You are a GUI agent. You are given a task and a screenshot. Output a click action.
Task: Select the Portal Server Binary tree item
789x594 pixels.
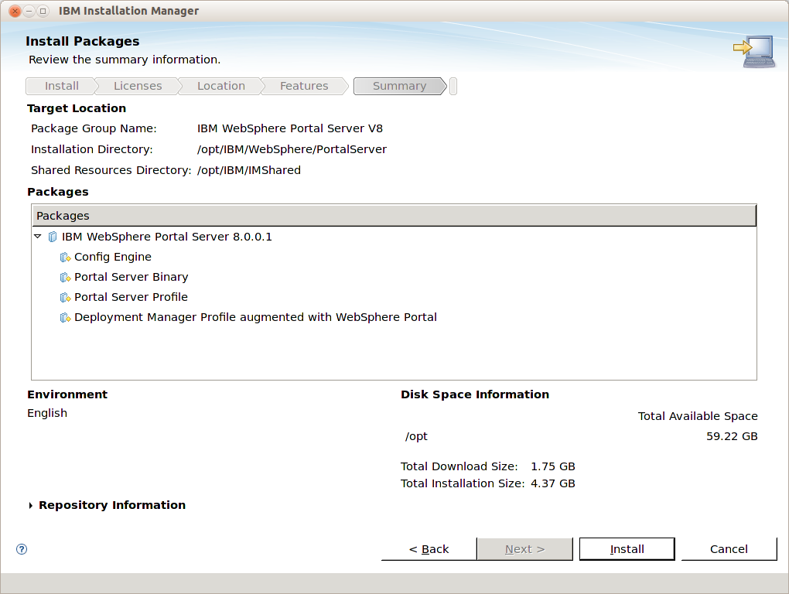pos(131,277)
